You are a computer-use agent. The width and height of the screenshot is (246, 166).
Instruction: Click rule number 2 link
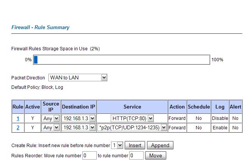click(x=18, y=128)
